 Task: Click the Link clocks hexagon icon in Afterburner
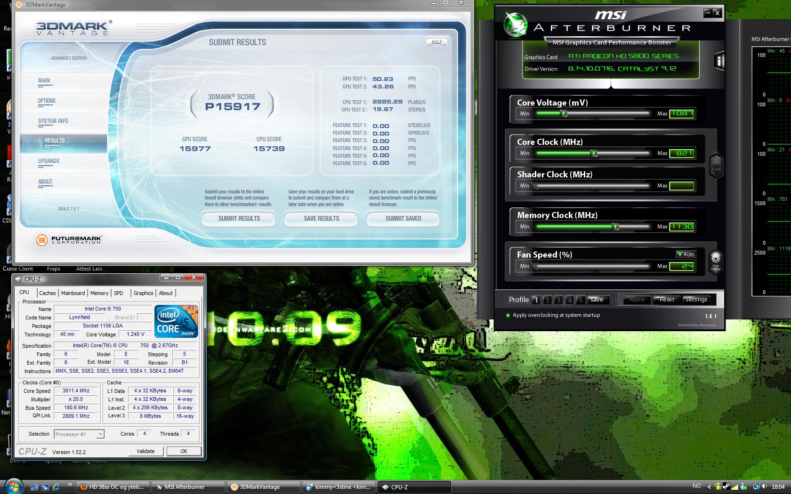[716, 166]
